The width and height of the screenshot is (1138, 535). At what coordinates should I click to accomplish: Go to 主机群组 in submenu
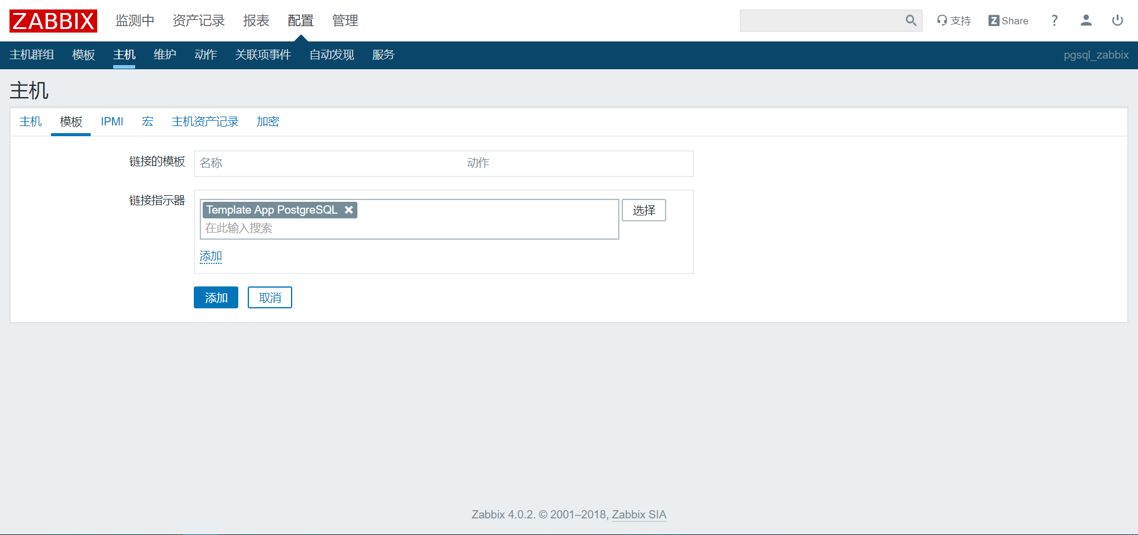32,55
